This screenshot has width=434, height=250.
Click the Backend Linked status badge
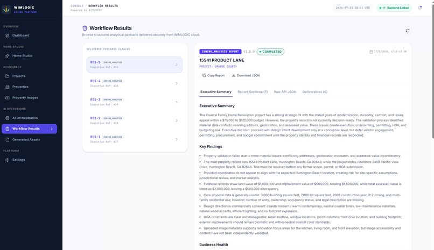394,8
